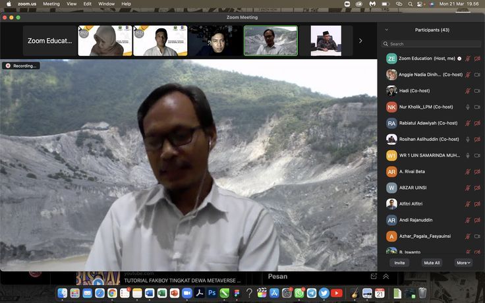
Task: Select the Zoom Educat... video tile
Action: tap(49, 41)
